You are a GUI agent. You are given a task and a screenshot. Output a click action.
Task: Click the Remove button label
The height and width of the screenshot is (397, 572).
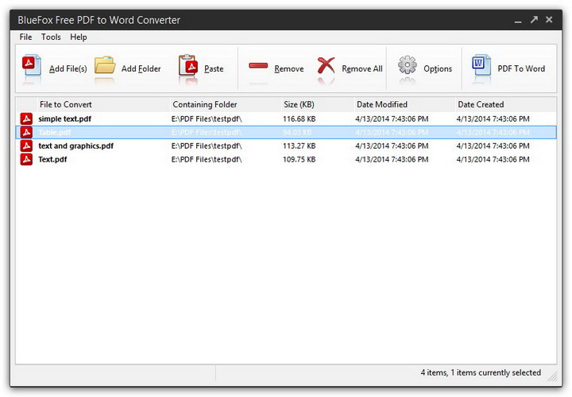point(289,68)
